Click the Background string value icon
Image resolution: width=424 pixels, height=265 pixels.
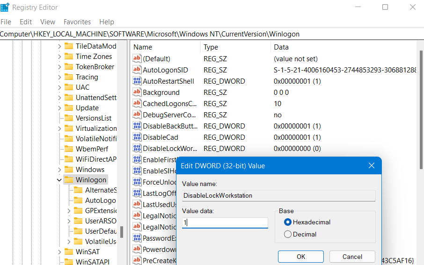pos(137,93)
